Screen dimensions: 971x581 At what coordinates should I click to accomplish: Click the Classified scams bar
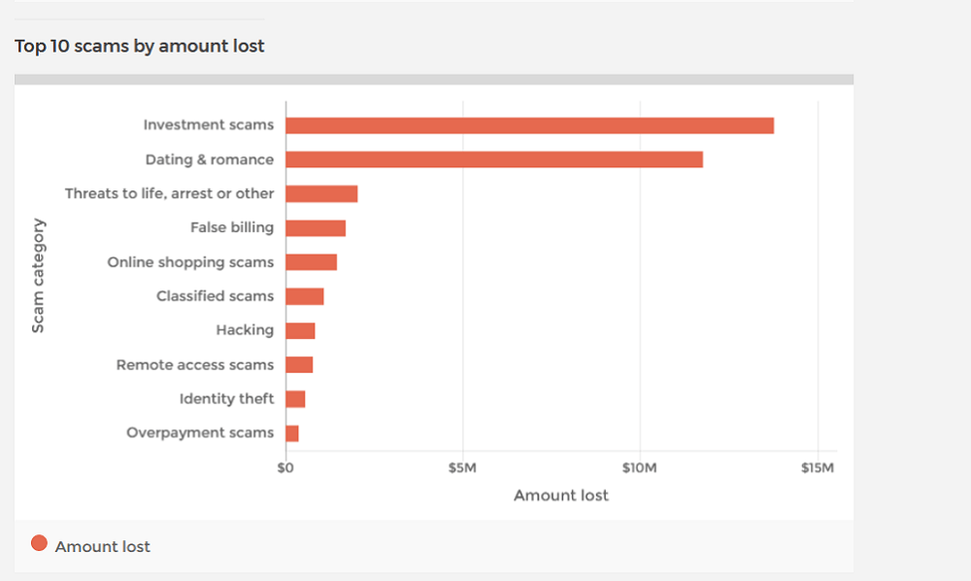pos(305,296)
